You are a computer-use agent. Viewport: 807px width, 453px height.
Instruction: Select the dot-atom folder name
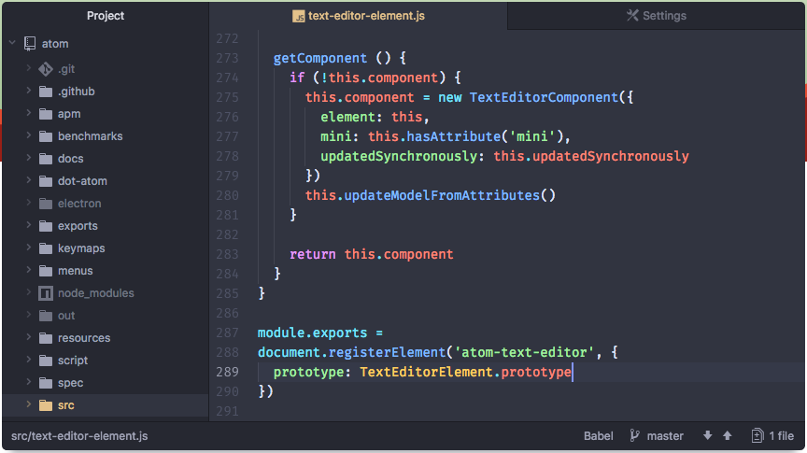pos(82,181)
